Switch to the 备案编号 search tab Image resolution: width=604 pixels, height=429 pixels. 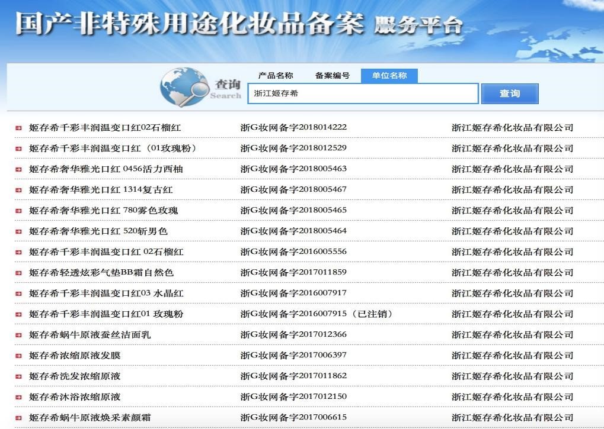(331, 75)
